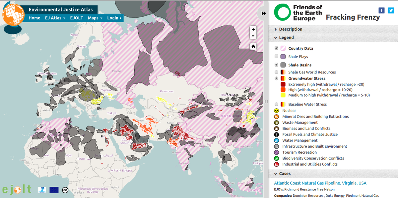
Task: Click the Fossil Fuels and Climate Justice icon
Action: point(276,134)
